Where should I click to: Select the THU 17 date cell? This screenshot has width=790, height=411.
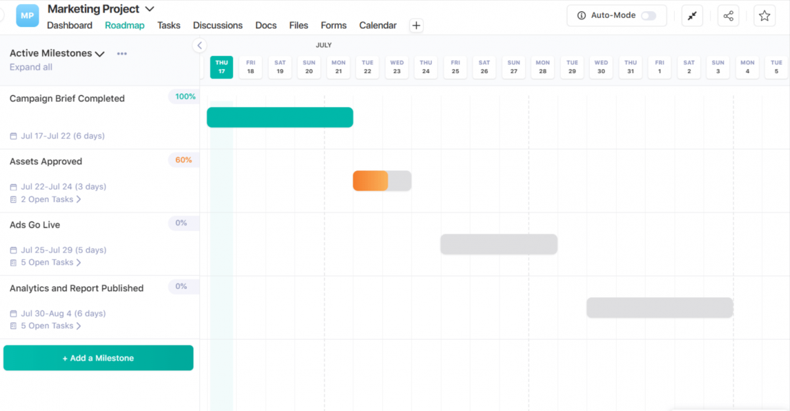tap(221, 67)
